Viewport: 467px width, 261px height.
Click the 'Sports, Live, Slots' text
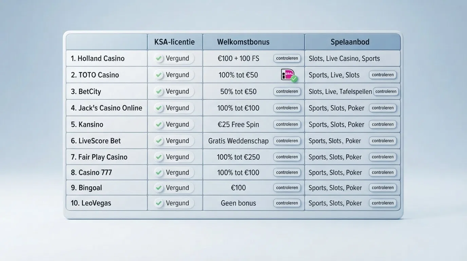[x=334, y=75]
